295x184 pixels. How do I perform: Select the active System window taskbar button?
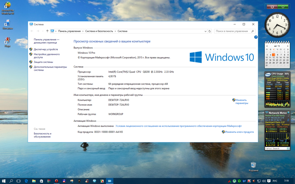(x=110, y=181)
